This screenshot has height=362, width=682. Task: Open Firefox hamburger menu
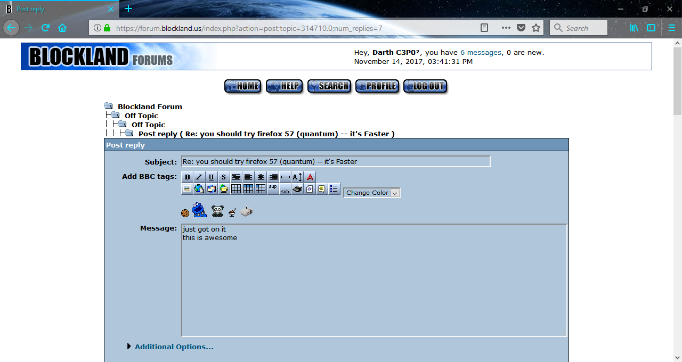pos(671,28)
